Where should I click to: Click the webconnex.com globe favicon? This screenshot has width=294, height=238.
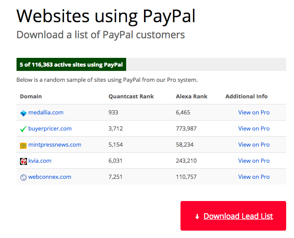point(23,177)
